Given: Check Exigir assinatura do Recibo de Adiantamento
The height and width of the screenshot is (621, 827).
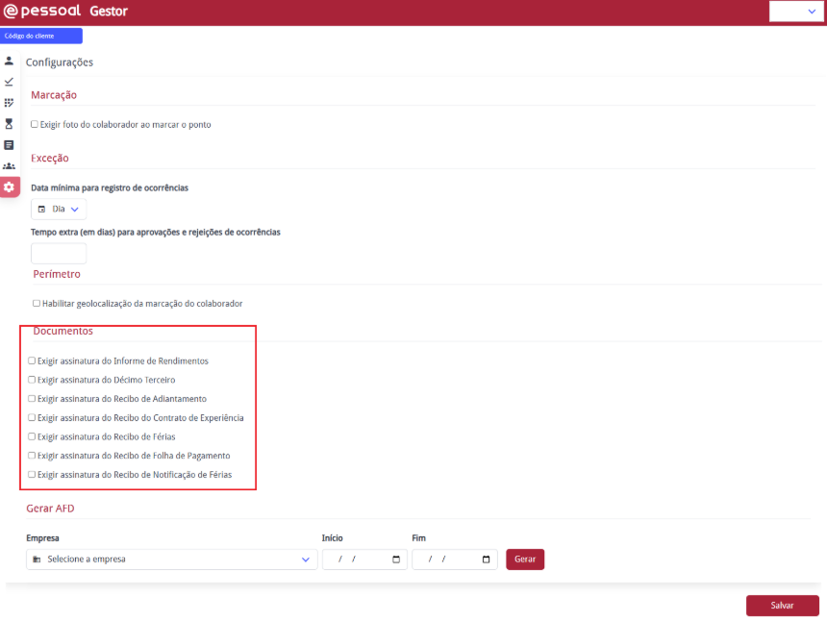Looking at the screenshot, I should pos(32,399).
